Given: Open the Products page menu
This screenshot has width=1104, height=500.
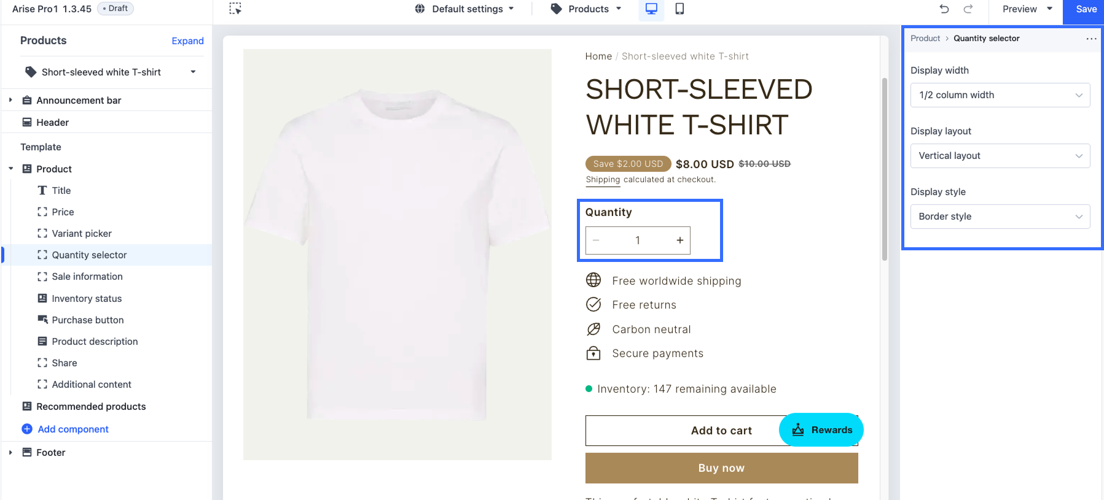Looking at the screenshot, I should [587, 9].
